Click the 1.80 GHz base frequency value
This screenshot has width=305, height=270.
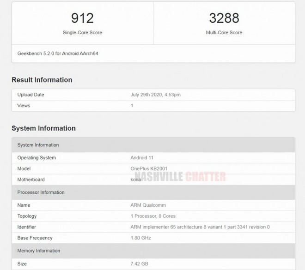click(140, 238)
